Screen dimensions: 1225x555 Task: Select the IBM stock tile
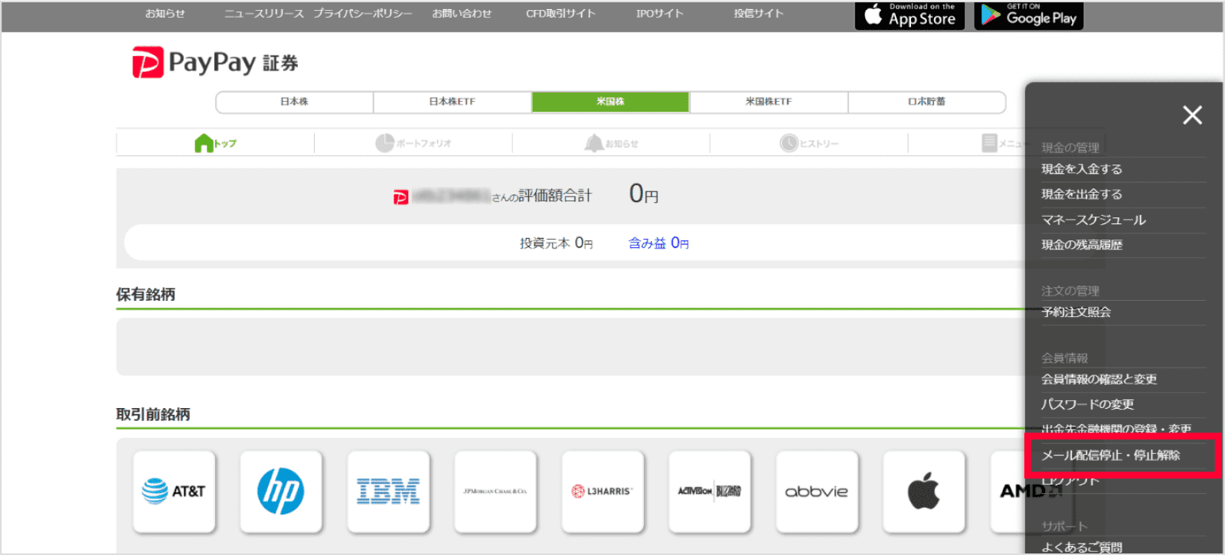click(388, 491)
